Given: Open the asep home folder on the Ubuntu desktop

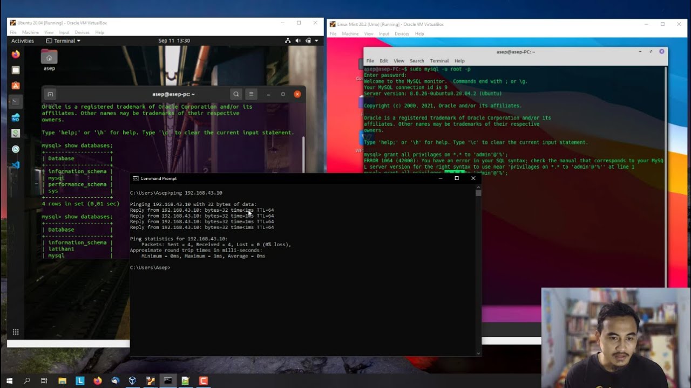Looking at the screenshot, I should 49,60.
